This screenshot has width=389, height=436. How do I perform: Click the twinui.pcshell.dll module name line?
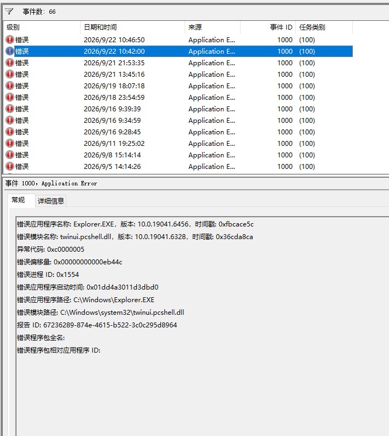pos(135,236)
